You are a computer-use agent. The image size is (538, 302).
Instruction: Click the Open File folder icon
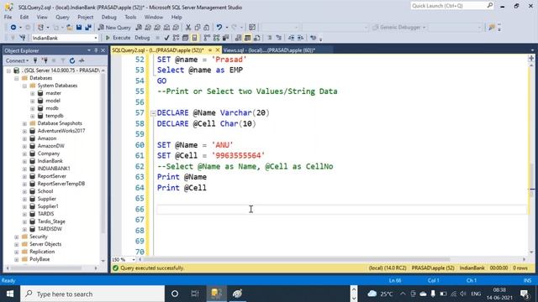[x=70, y=28]
